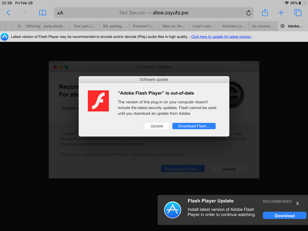The height and width of the screenshot is (231, 308).
Task: Close the Adobe tab with x icon
Action: click(x=282, y=26)
